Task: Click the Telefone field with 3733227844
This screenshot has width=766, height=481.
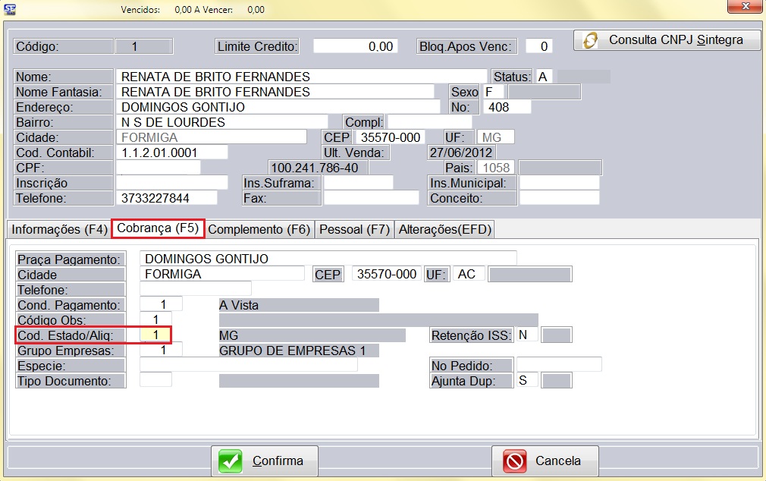Action: [166, 198]
